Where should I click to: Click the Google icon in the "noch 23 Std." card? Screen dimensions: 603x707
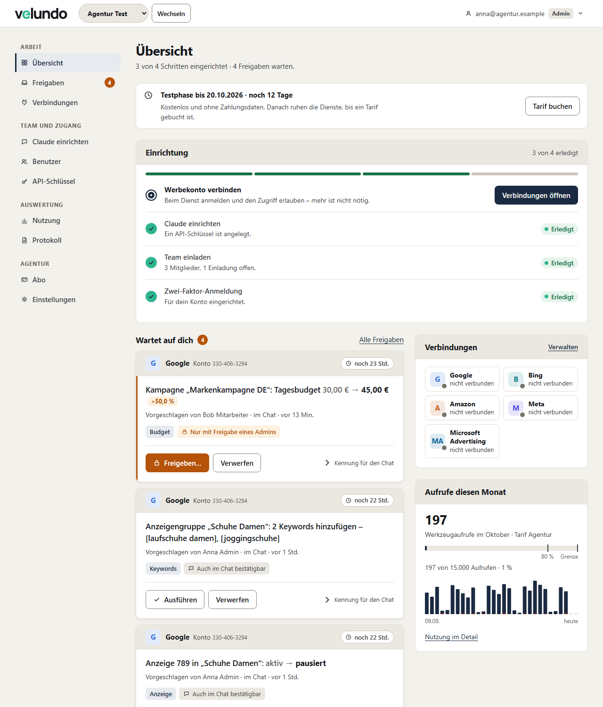pyautogui.click(x=153, y=363)
